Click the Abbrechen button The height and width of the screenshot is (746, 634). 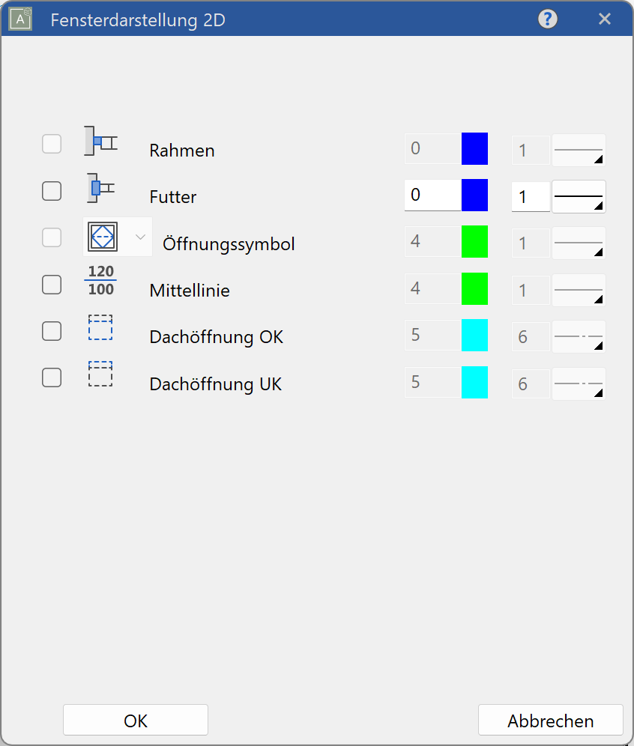(x=551, y=721)
